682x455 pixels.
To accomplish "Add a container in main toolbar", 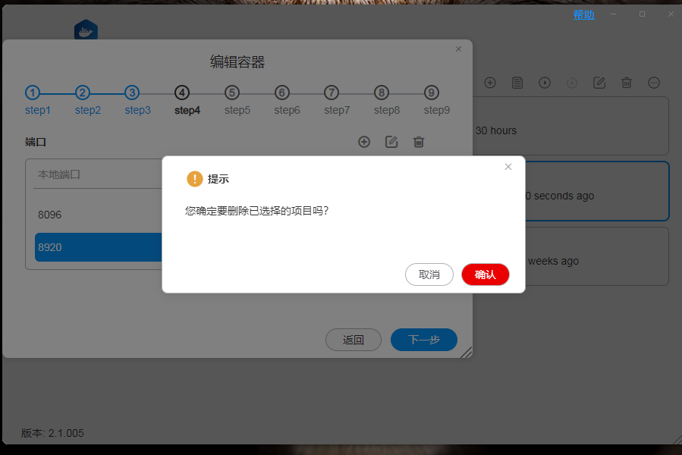I will tap(490, 83).
